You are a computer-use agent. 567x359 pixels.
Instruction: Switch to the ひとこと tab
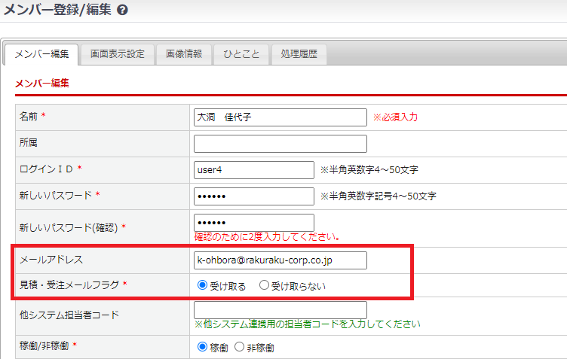(x=241, y=54)
